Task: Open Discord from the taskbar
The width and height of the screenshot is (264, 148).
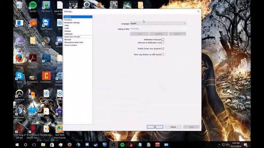Action: (x=87, y=145)
